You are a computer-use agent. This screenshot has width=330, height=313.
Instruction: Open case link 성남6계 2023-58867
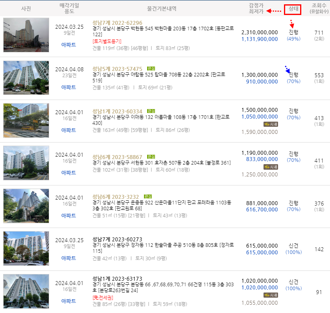pyautogui.click(x=117, y=157)
